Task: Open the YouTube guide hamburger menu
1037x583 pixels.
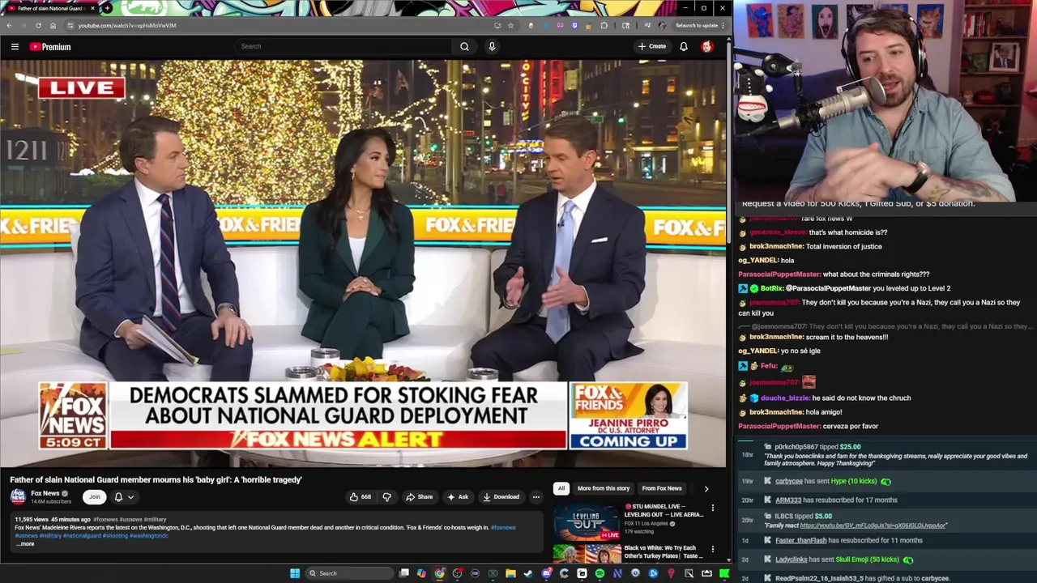Action: (15, 47)
